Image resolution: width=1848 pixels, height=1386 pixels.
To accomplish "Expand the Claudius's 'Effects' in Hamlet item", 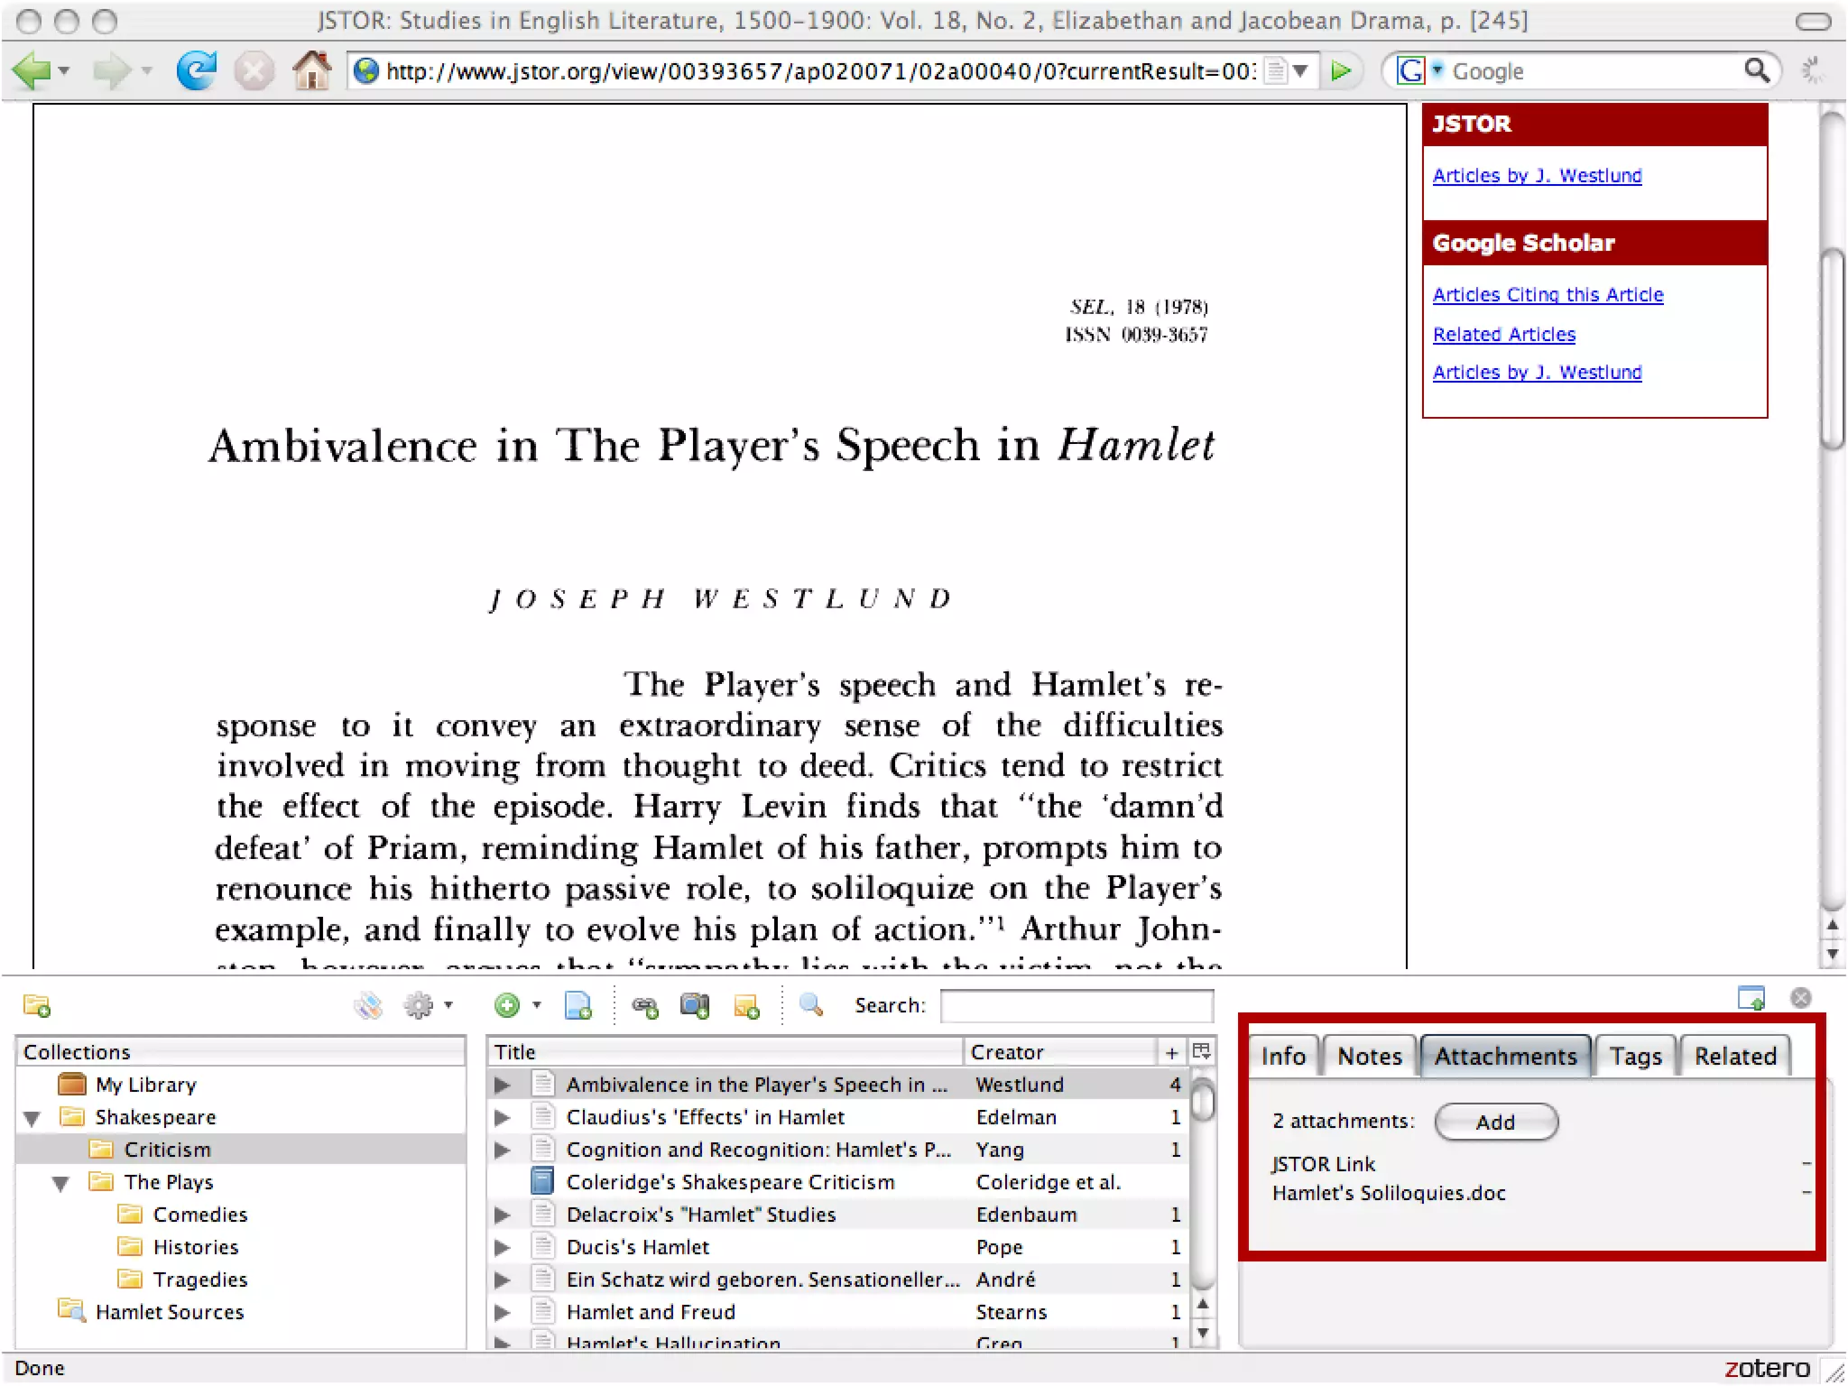I will [x=503, y=1117].
